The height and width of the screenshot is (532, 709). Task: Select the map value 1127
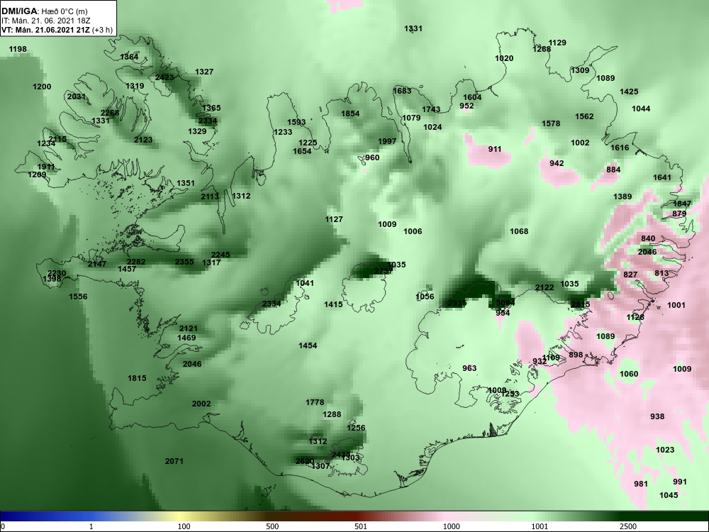(334, 219)
